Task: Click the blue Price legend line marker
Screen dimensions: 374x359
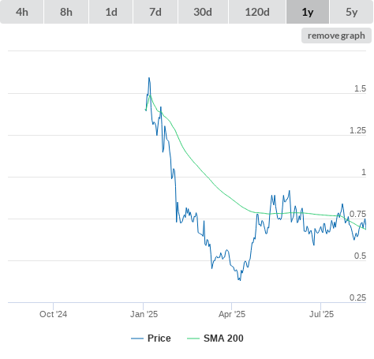Action: click(137, 338)
